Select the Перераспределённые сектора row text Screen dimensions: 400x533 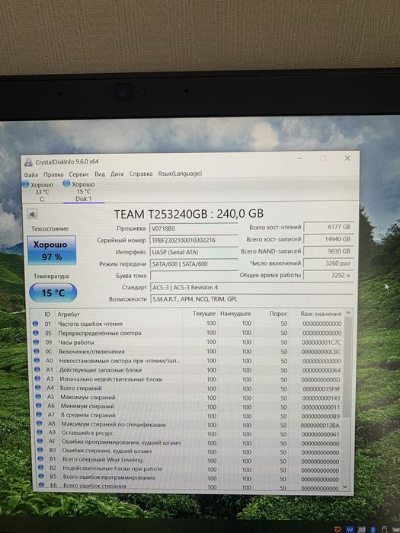(x=100, y=334)
